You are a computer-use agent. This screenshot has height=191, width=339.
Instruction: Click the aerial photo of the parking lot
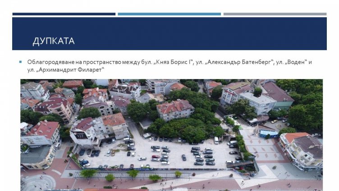point(171,135)
